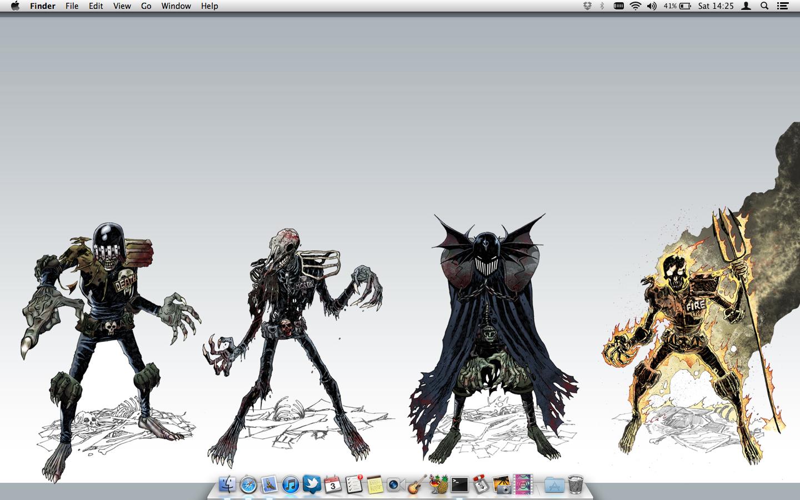Open the user account switching menu
The image size is (800, 500).
click(x=747, y=6)
